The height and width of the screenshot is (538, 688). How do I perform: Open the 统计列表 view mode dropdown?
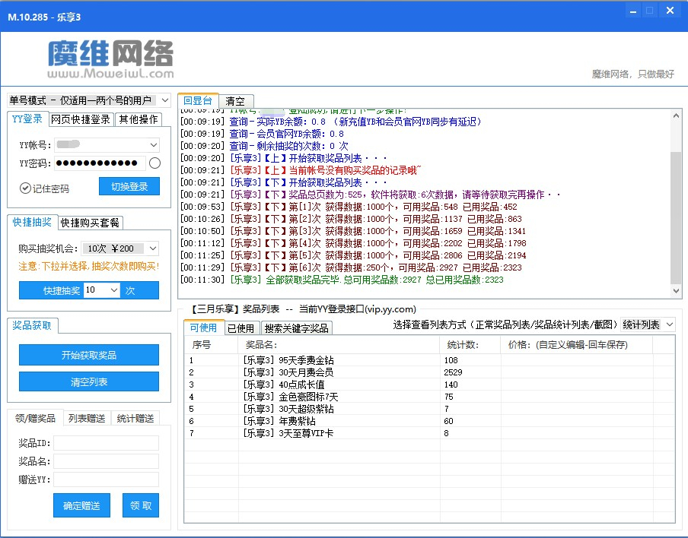tap(670, 324)
